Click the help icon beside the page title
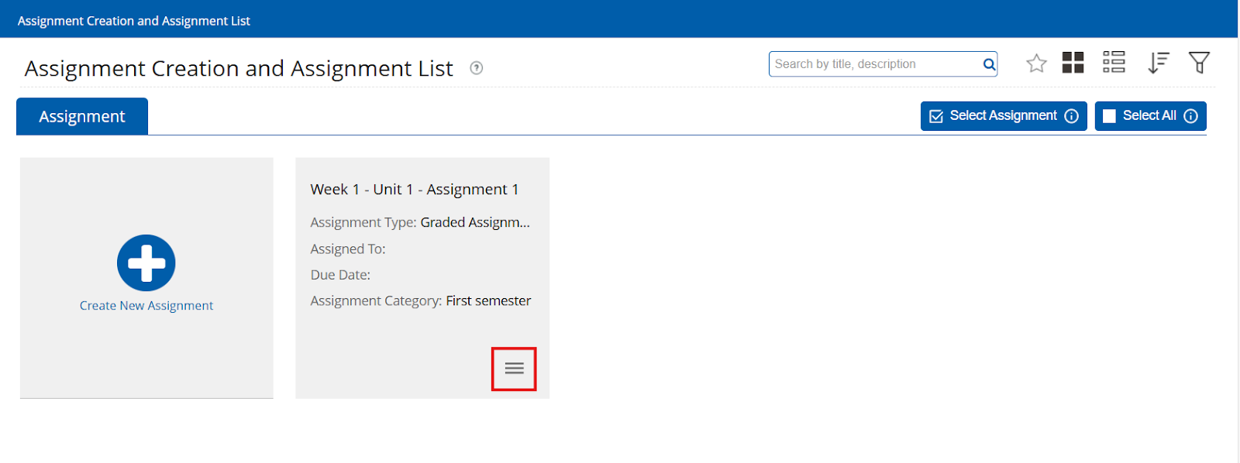The height and width of the screenshot is (463, 1240). (x=477, y=68)
